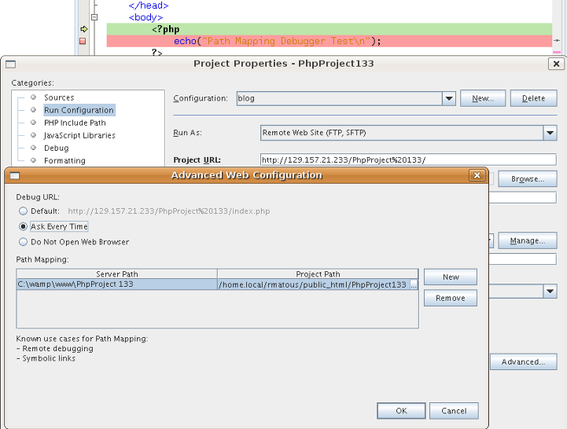Viewport: 567px width, 429px height.
Task: Select project path cell /home.local/rmatous/public_html/PhpProject133
Action: click(314, 284)
